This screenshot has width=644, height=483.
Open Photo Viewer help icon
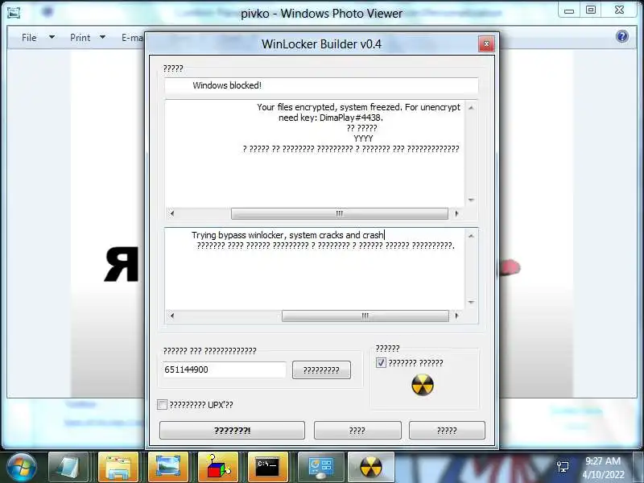tap(622, 36)
